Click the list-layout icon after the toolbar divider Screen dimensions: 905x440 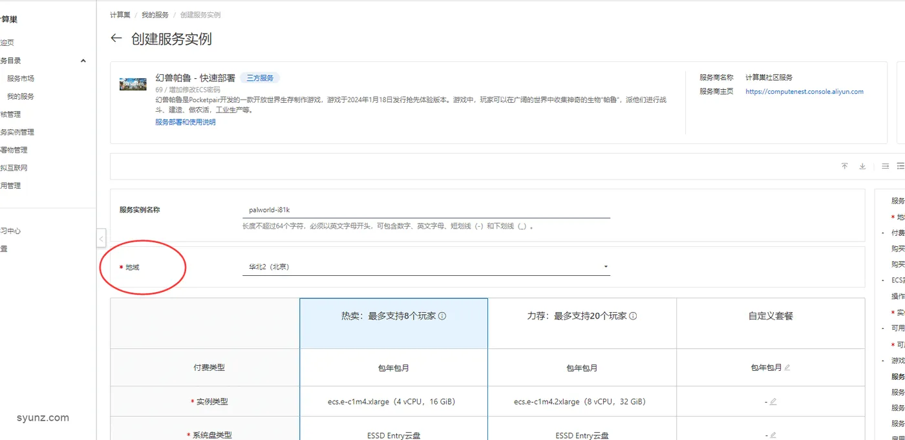(x=886, y=166)
